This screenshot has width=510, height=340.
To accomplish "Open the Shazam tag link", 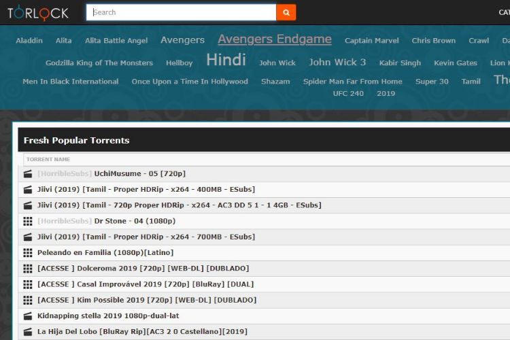I will [275, 82].
